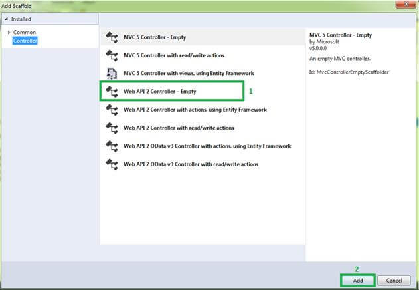The image size is (419, 290).
Task: Click the bold details title MVC 5 Controller - Empty
Action: [341, 35]
